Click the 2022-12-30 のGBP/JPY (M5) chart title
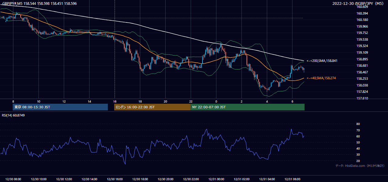 tap(359, 4)
